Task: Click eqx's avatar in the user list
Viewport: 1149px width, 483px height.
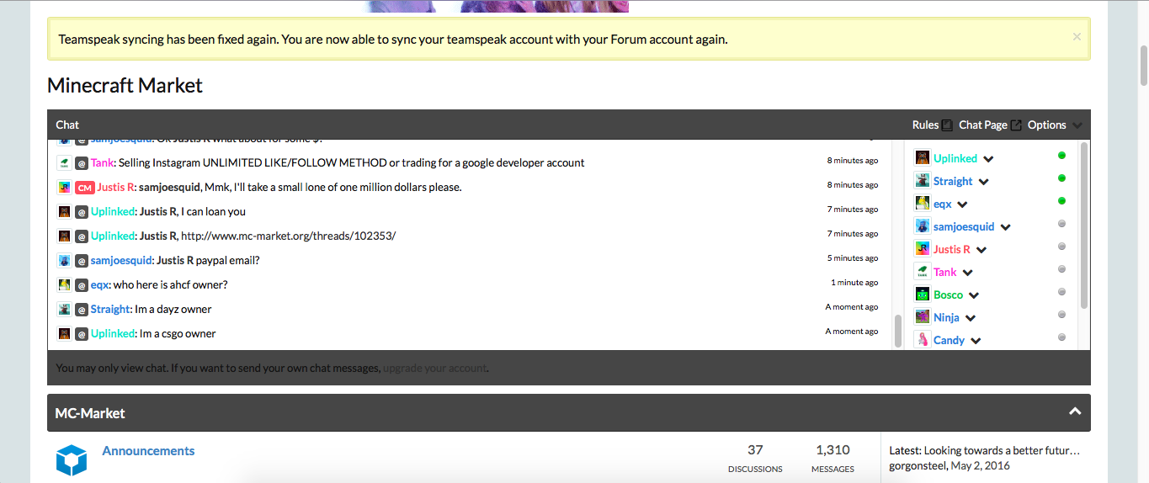Action: [x=922, y=204]
